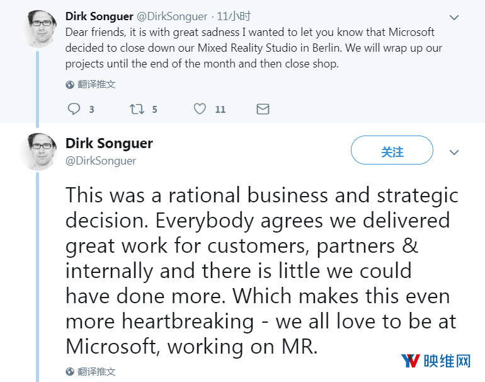485x382 pixels.
Task: Click the retweet icon on first tweet
Action: coord(137,109)
